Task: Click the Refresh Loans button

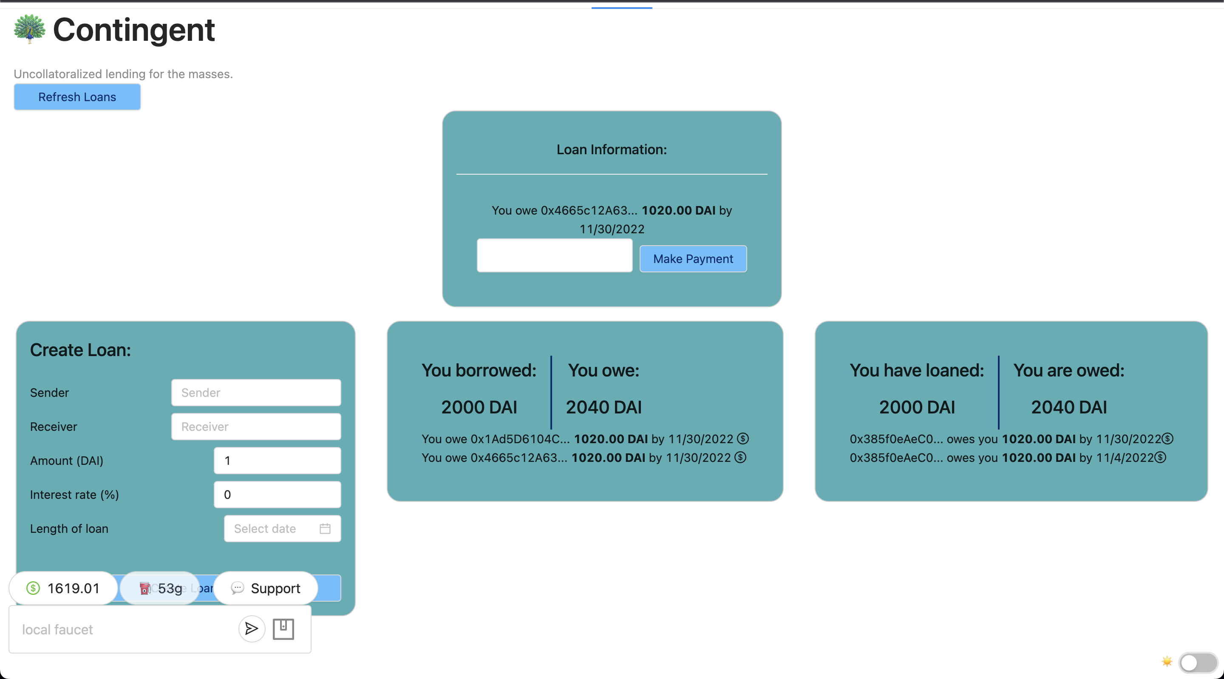Action: coord(77,97)
